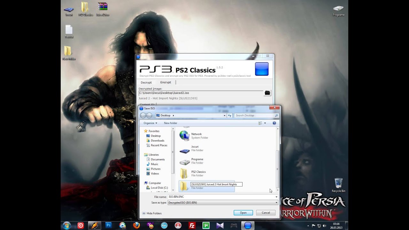409x230 pixels.
Task: Click New folder in the toolbar
Action: tap(171, 123)
